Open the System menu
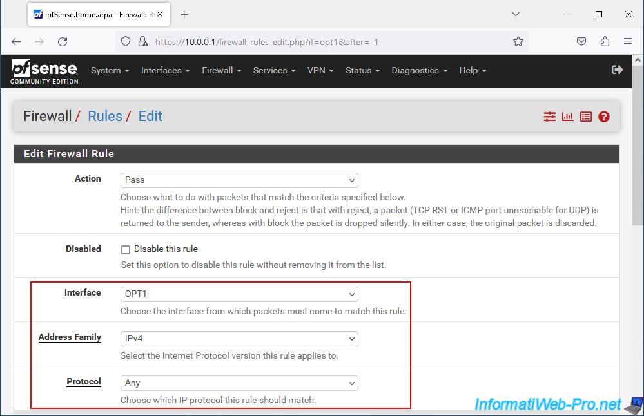The height and width of the screenshot is (416, 644). [x=110, y=71]
